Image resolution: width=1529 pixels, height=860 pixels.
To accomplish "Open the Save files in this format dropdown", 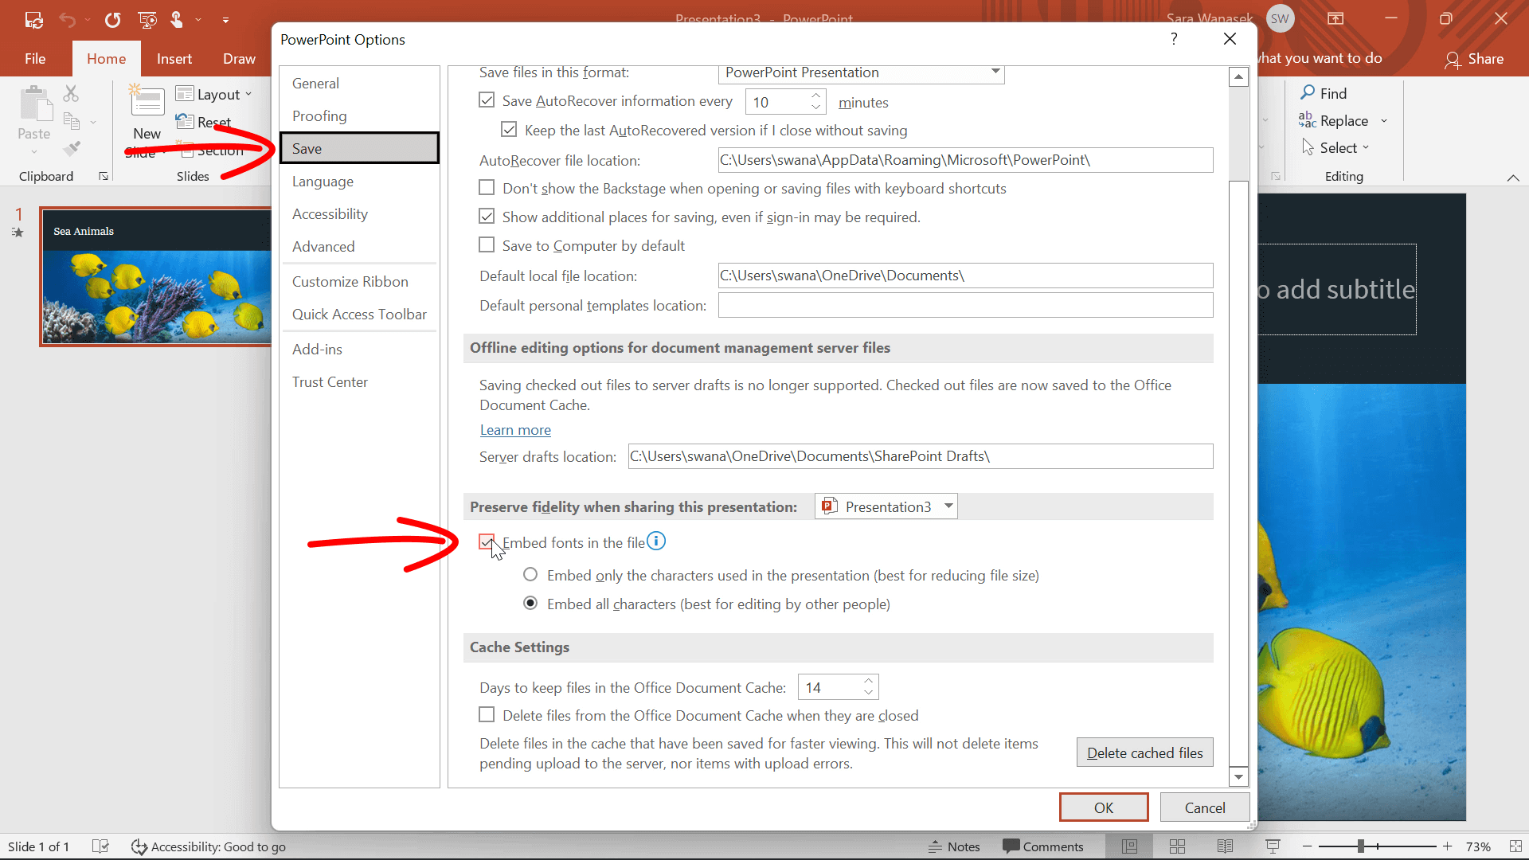I will tap(860, 72).
